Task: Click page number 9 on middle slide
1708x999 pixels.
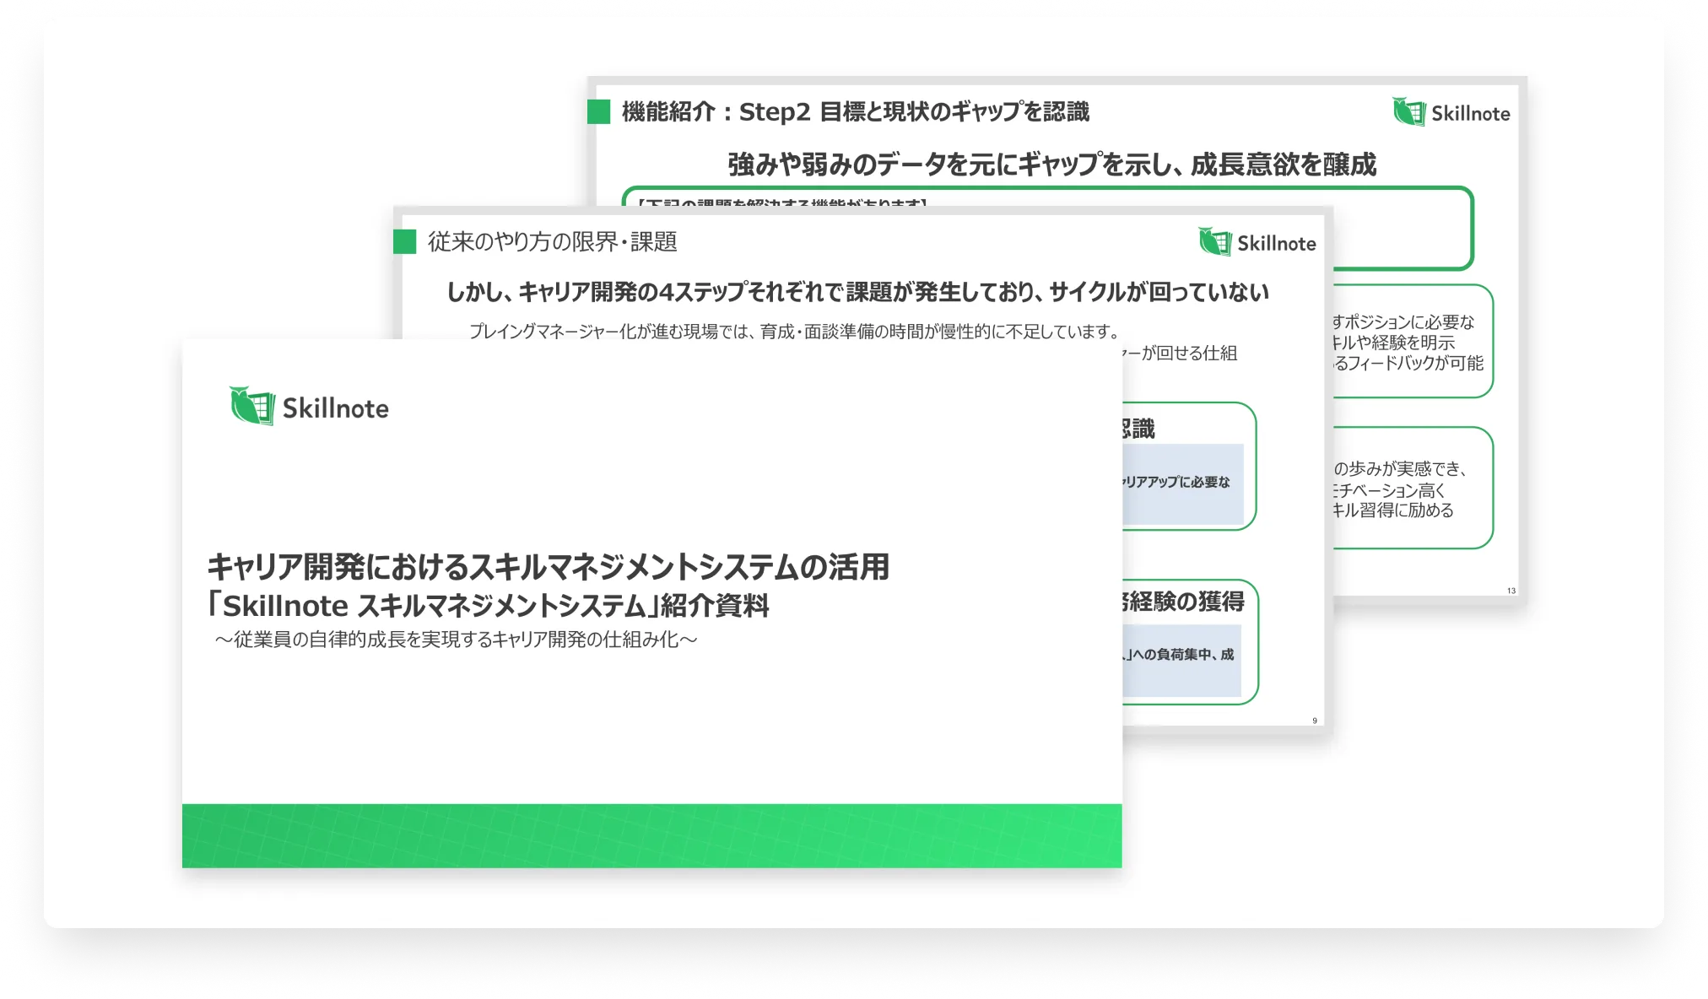Action: (1314, 721)
